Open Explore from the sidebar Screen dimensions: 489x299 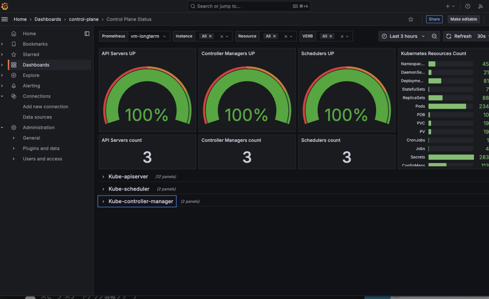31,75
